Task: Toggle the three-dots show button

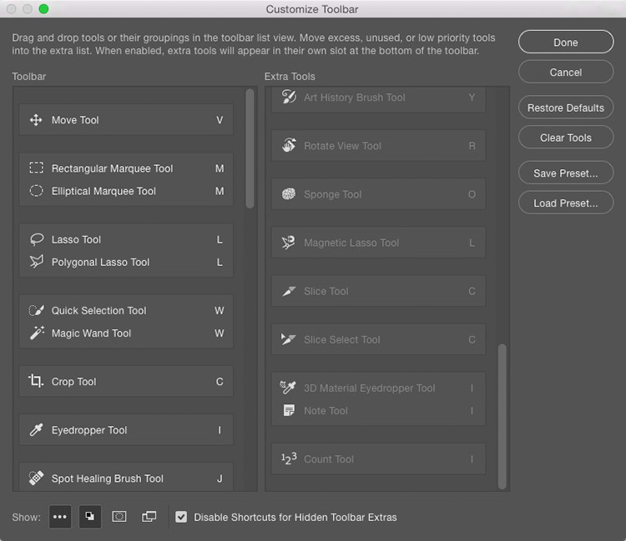Action: [59, 517]
